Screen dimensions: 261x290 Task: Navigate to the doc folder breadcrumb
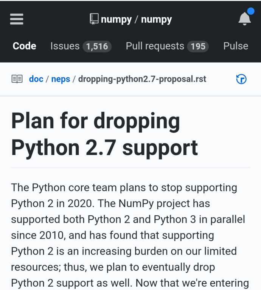point(36,79)
